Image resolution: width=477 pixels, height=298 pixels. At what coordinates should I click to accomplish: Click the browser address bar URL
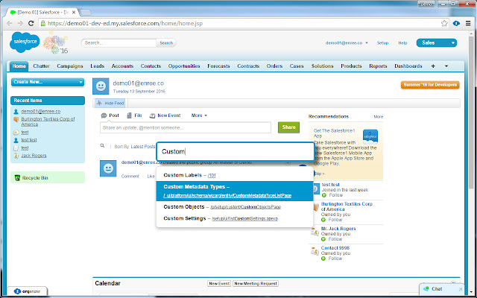125,23
